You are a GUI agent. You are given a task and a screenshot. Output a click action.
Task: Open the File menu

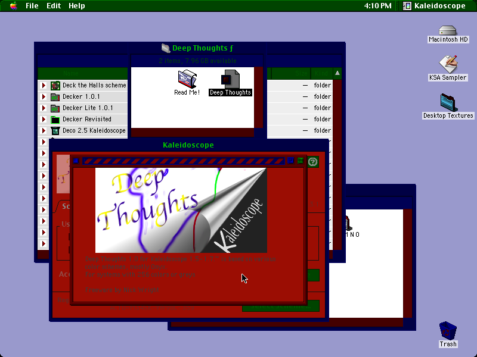coord(32,6)
